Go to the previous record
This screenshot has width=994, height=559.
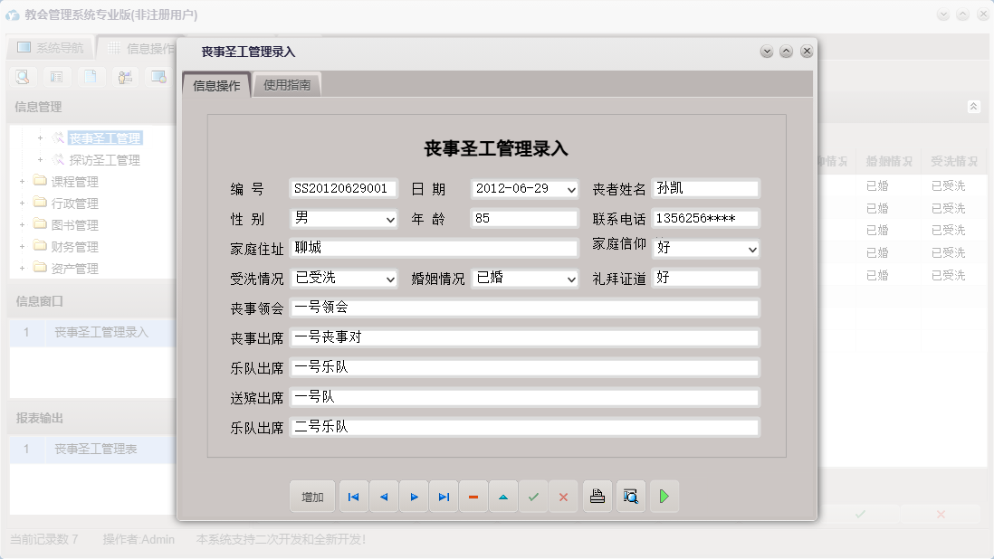383,496
